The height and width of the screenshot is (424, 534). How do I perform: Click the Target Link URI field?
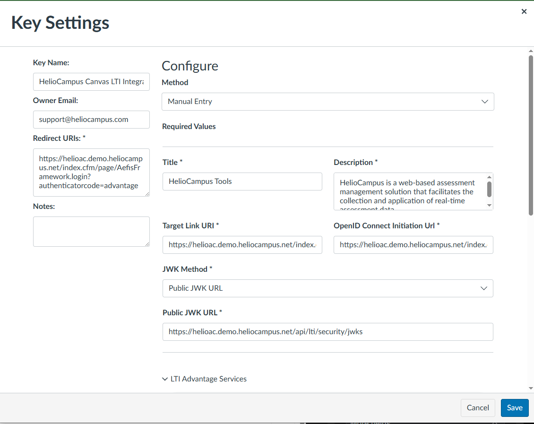(x=242, y=245)
